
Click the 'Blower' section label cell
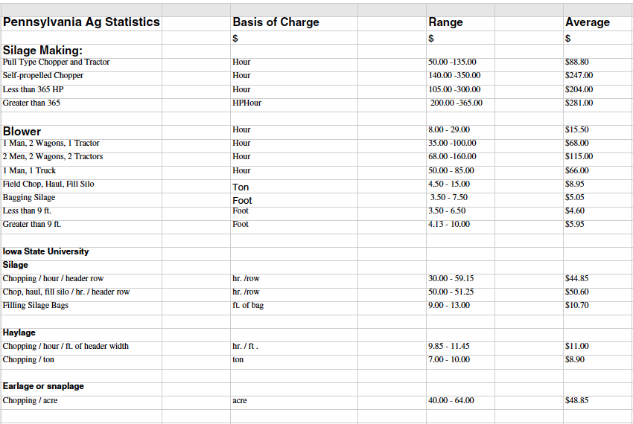click(22, 131)
